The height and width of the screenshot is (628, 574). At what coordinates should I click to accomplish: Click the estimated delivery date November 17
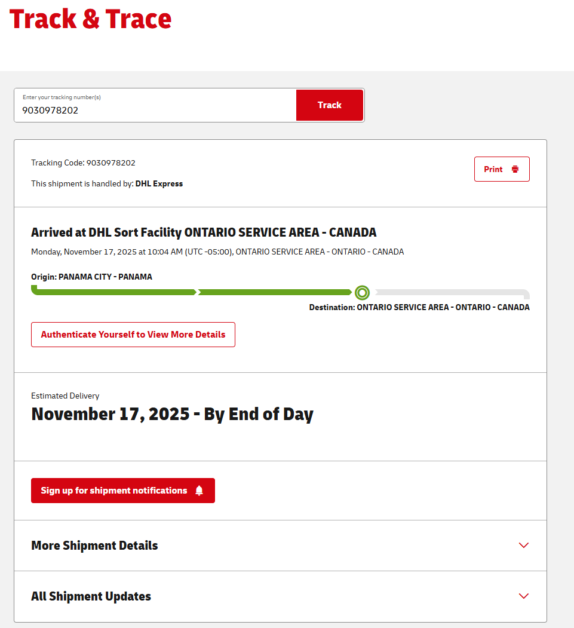tap(172, 414)
